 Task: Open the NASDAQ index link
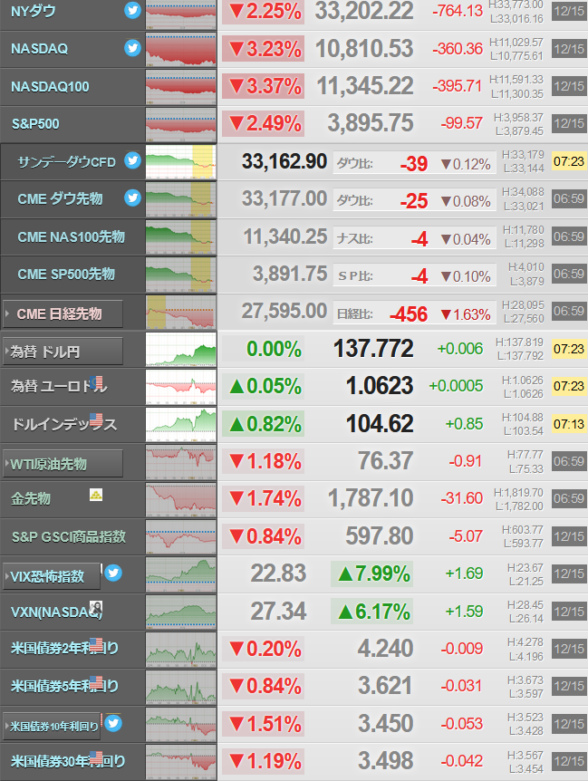(x=39, y=49)
